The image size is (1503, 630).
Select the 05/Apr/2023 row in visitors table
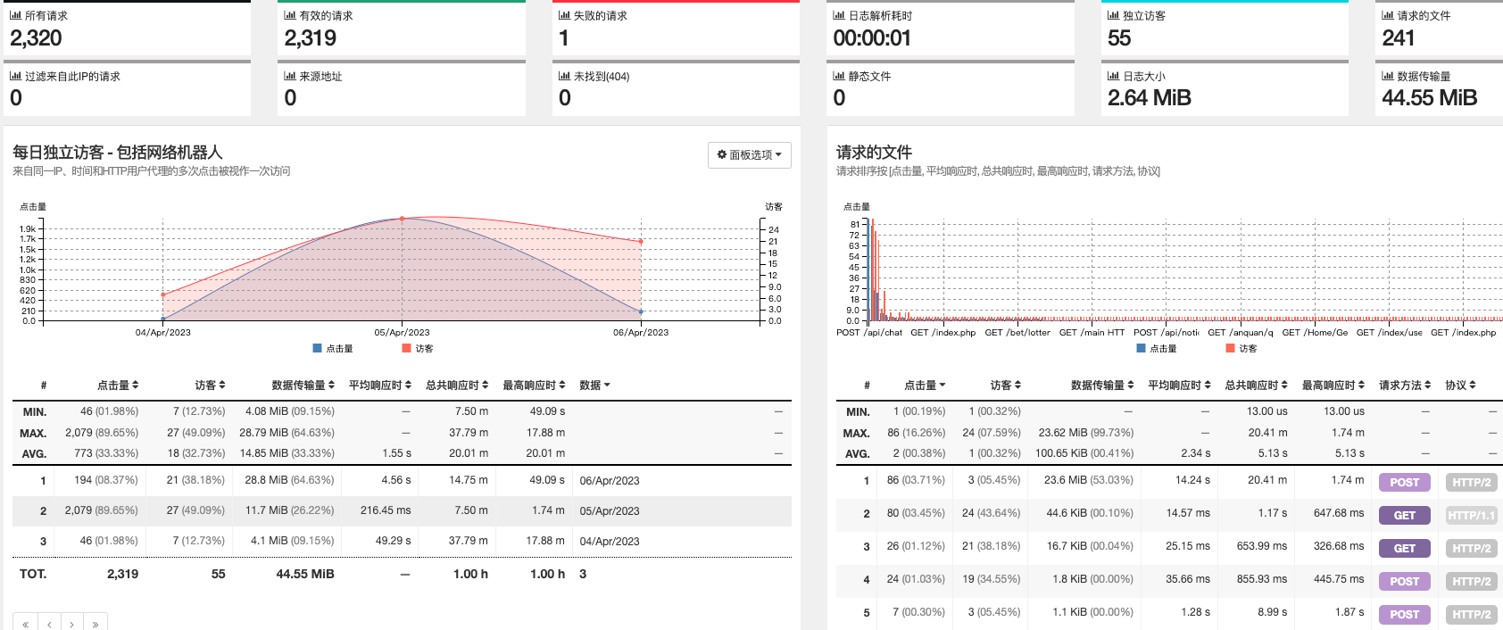[x=402, y=511]
